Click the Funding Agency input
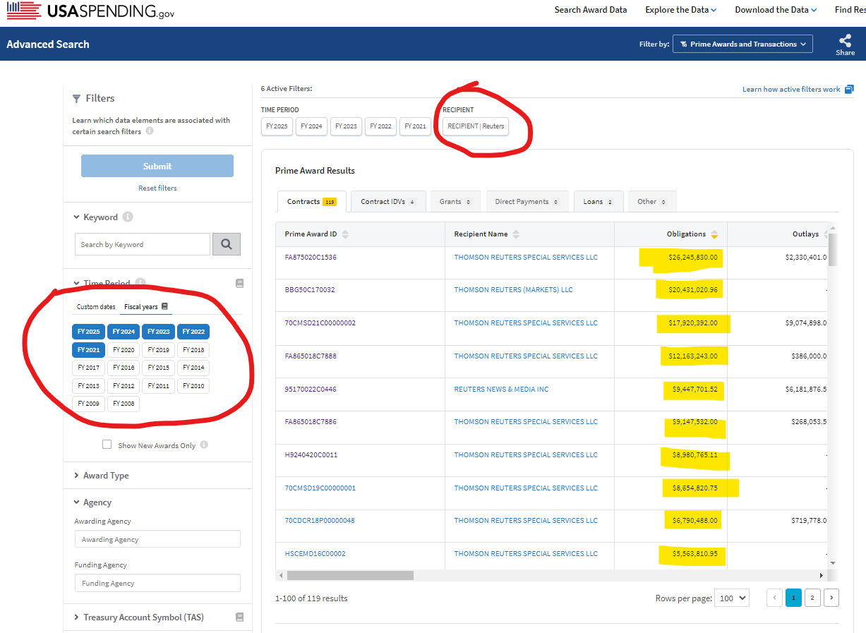Viewport: 866px width, 633px height. (x=157, y=583)
